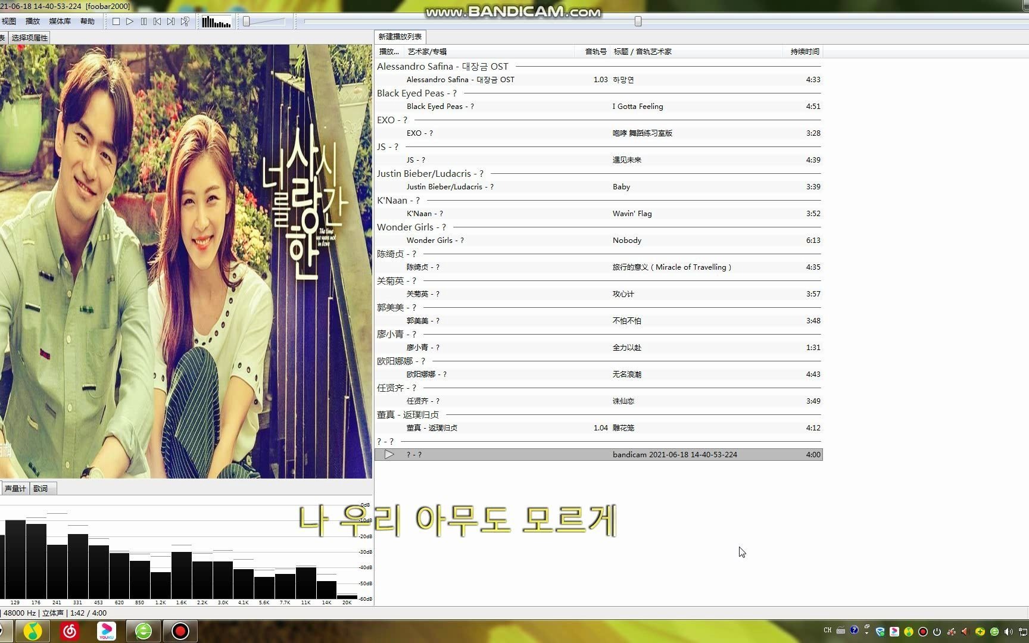The image size is (1029, 643).
Task: Select the track 无名浪潮
Action: tap(598, 374)
